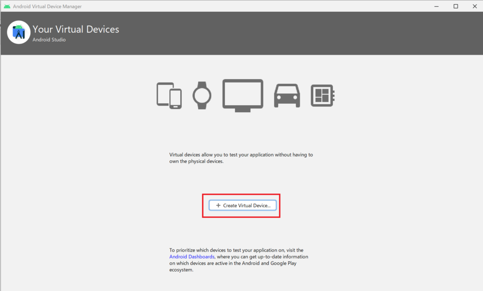This screenshot has width=483, height=291.
Task: Click the Virtual devices allow you description text
Action: [x=241, y=158]
